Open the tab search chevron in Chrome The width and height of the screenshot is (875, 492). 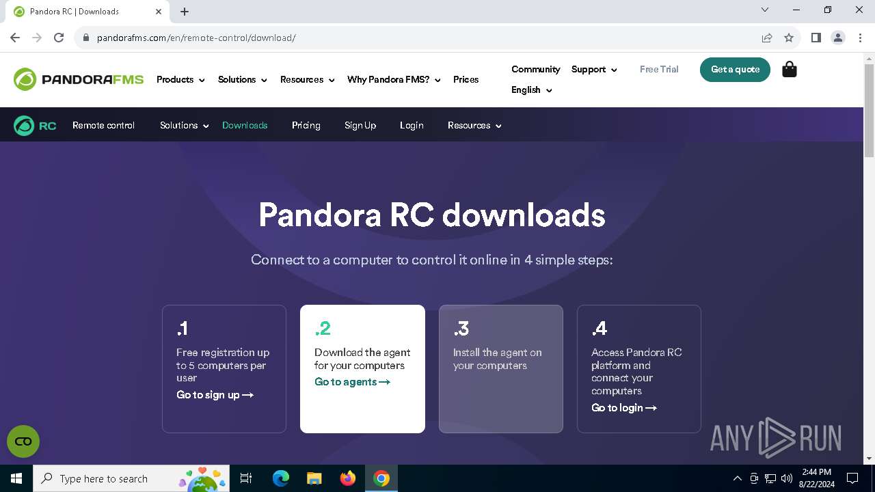(x=765, y=10)
